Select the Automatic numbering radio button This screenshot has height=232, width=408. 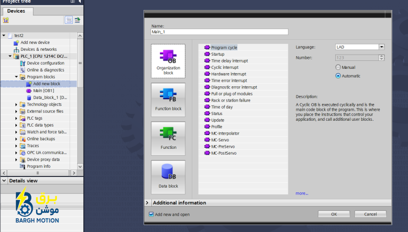(x=338, y=76)
